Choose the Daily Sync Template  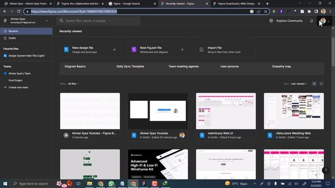130,66
